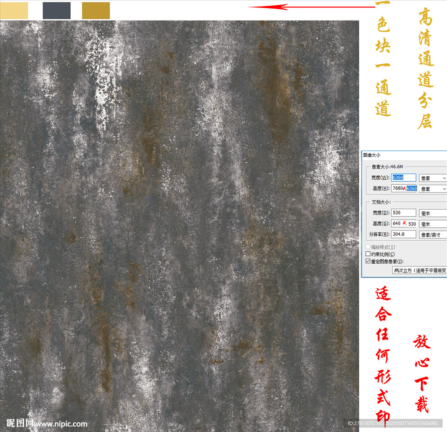Select the dark slate gray color swatch
The width and height of the screenshot is (447, 432).
coord(56,10)
